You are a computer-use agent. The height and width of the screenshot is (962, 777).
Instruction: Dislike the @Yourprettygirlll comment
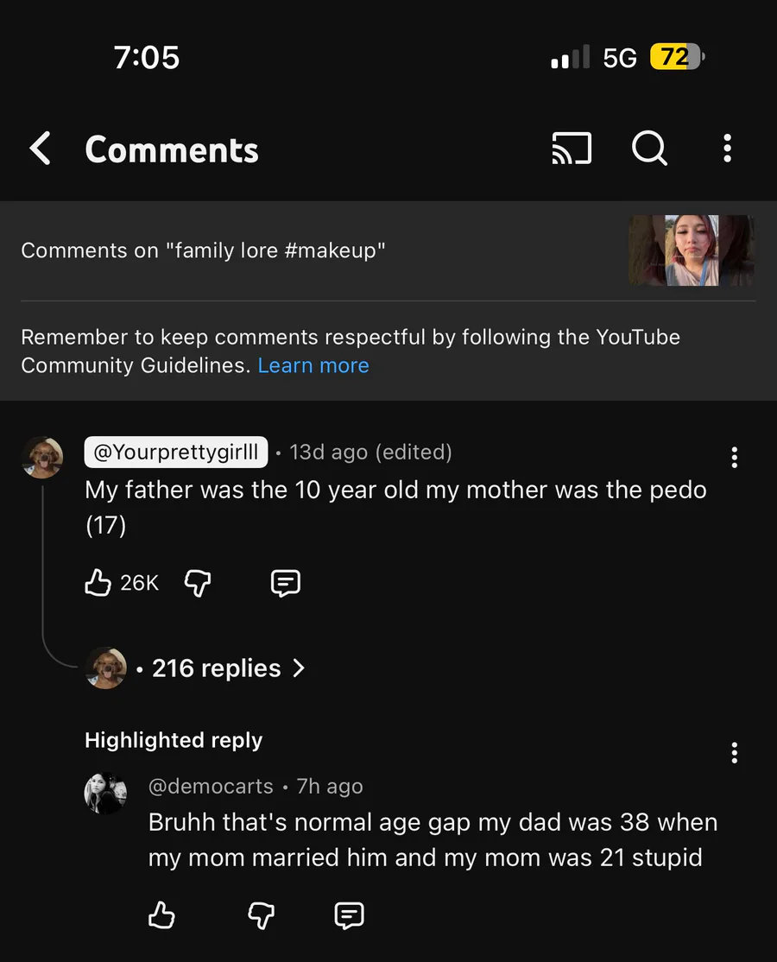pos(198,584)
